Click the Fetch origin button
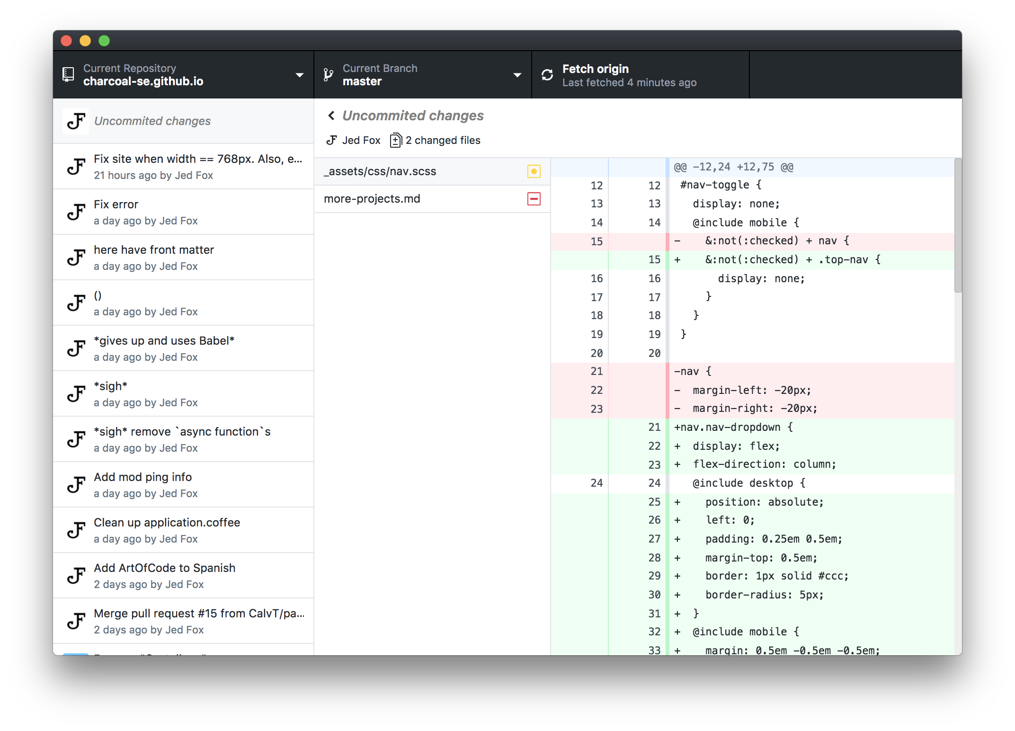 point(641,75)
